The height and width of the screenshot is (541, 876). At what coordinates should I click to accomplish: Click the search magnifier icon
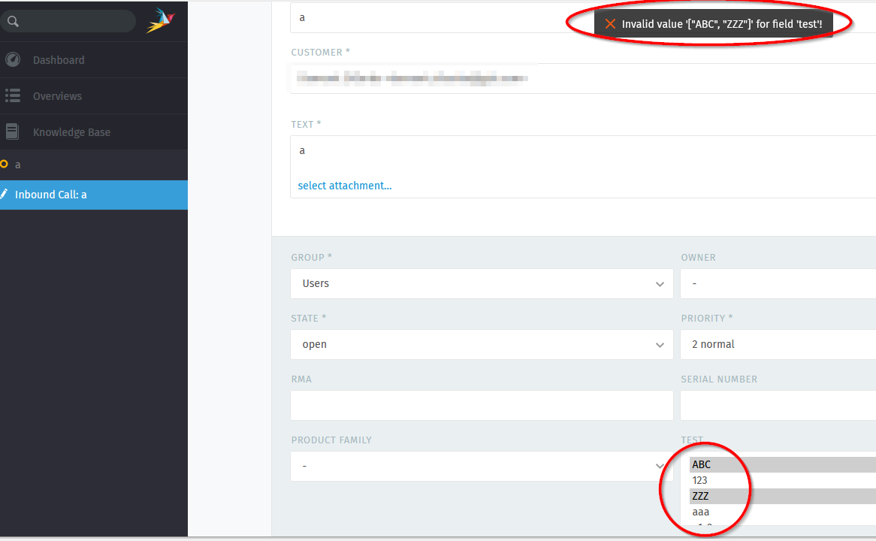(x=13, y=21)
